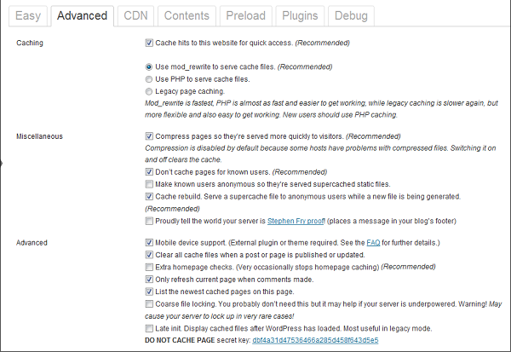Uncheck the Cache rebuild option
Image resolution: width=511 pixels, height=352 pixels.
150,196
